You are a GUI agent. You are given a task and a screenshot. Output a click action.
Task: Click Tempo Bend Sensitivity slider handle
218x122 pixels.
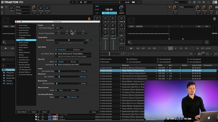pyautogui.click(x=69, y=40)
